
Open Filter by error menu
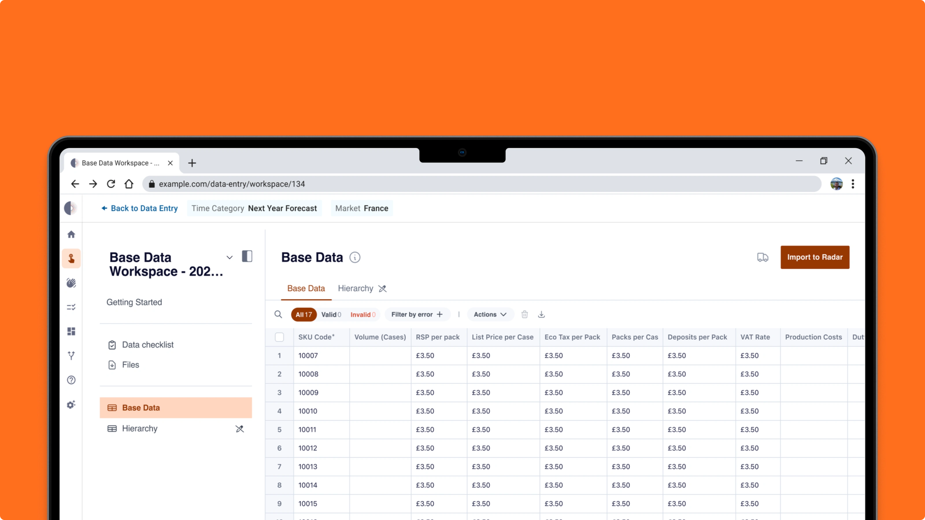coord(417,314)
